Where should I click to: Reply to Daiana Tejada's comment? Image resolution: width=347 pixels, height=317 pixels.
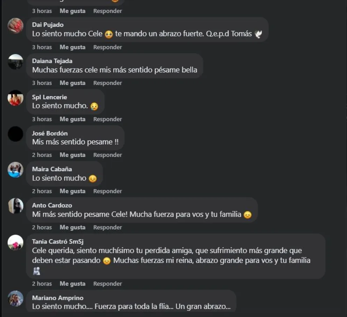point(107,83)
